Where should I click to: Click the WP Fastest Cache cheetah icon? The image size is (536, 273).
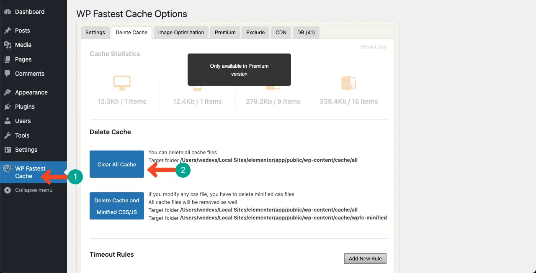[x=7, y=169]
